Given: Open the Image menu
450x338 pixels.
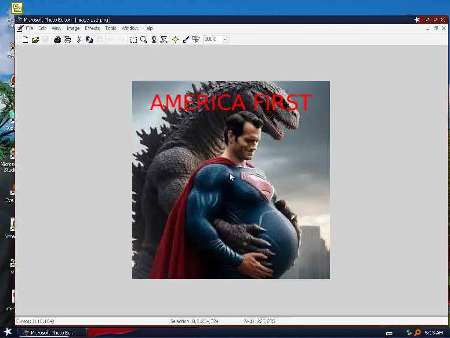Looking at the screenshot, I should click(x=73, y=28).
